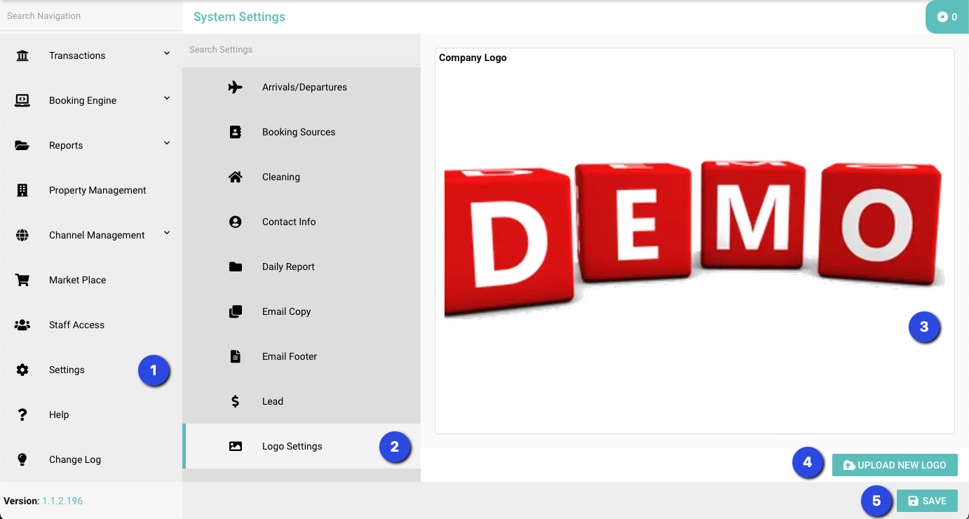This screenshot has height=519, width=969.
Task: Click the Cleaning house icon
Action: coord(236,177)
